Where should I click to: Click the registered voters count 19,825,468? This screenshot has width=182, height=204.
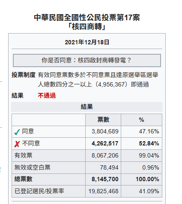point(103,191)
